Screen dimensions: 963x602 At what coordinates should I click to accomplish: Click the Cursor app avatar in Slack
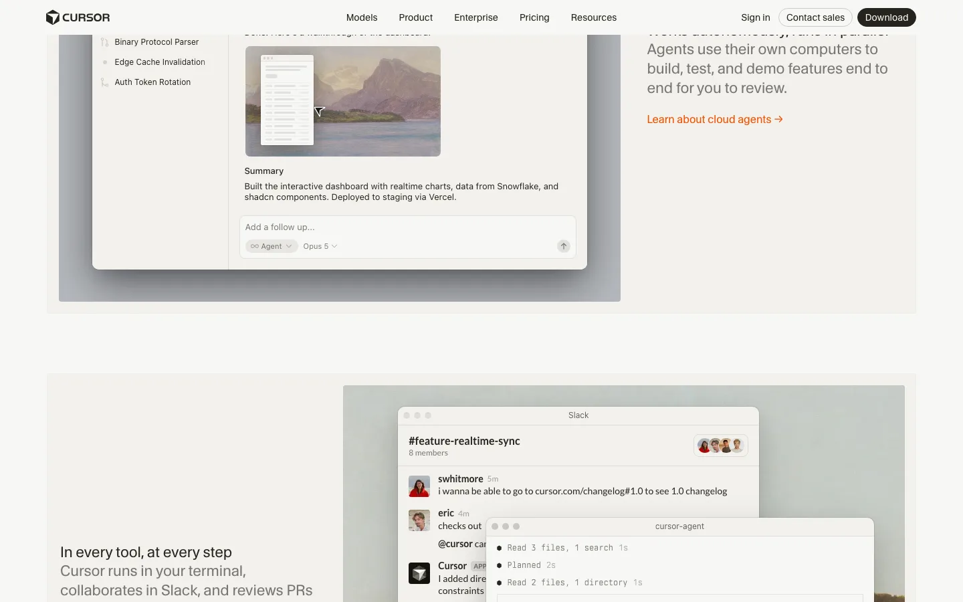(x=419, y=573)
